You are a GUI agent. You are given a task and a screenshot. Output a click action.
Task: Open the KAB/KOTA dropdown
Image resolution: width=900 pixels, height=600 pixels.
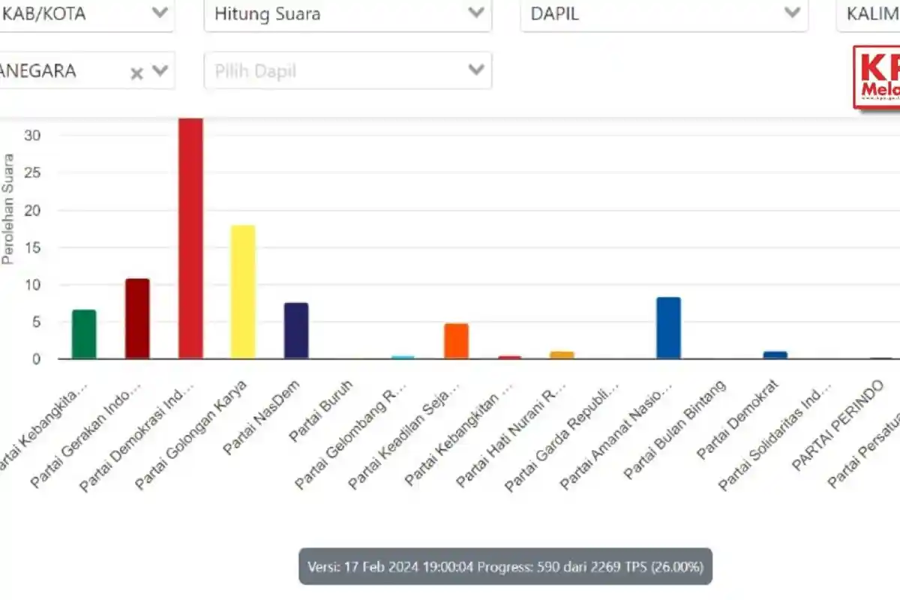[82, 13]
